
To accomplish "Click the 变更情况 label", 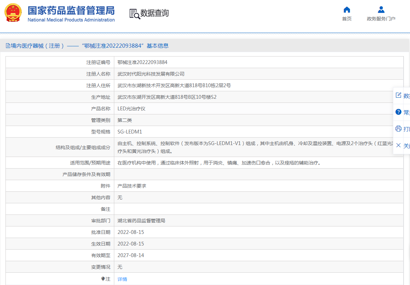I will click(101, 267).
